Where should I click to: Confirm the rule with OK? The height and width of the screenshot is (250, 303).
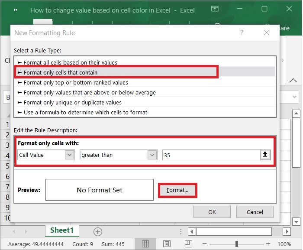click(x=212, y=212)
